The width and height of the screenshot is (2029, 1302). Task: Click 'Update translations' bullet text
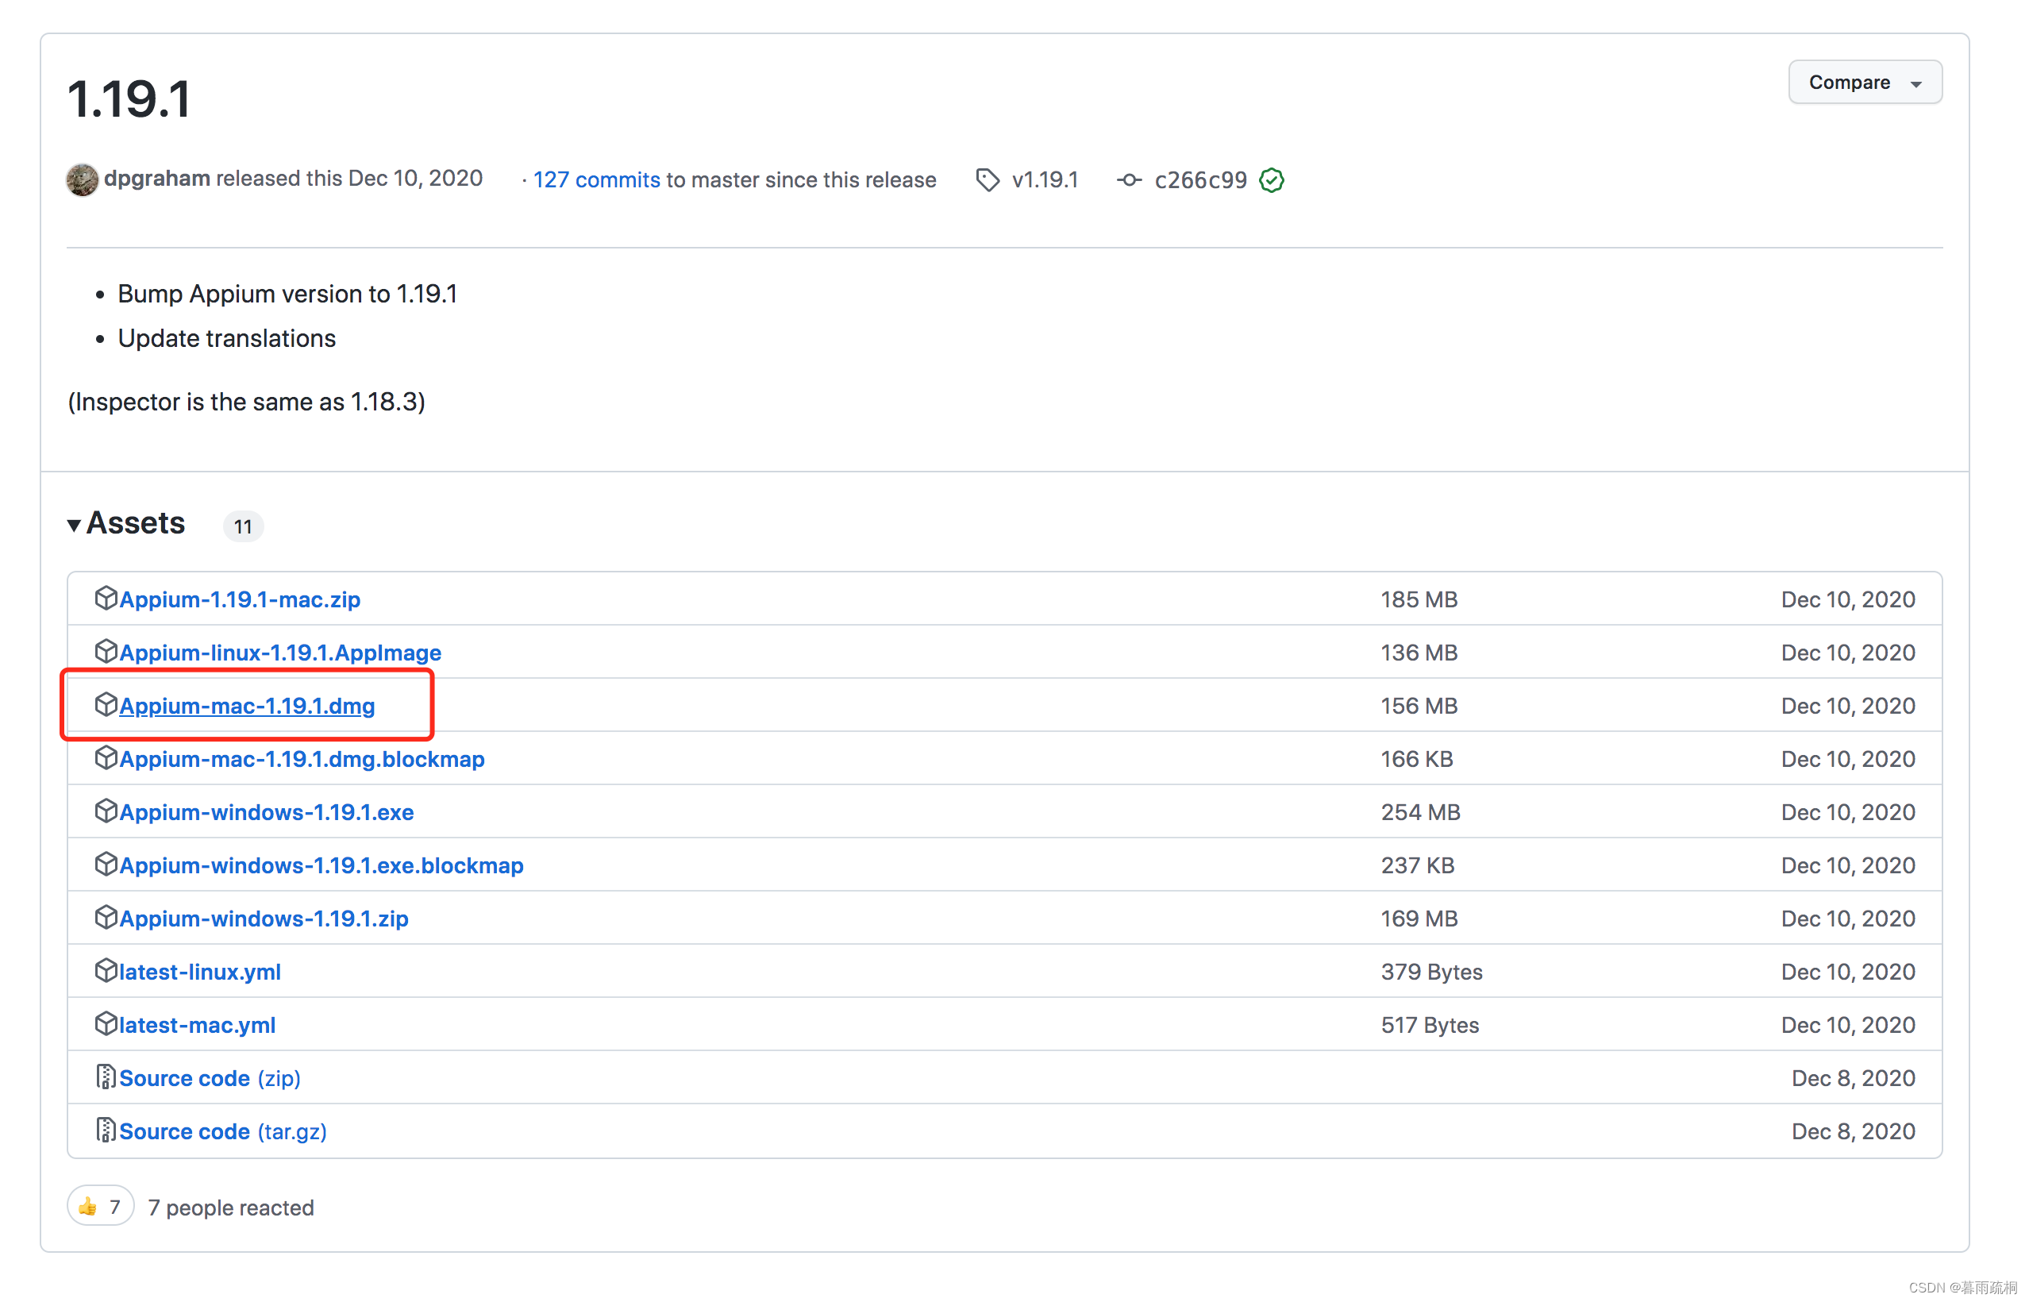[x=226, y=338]
